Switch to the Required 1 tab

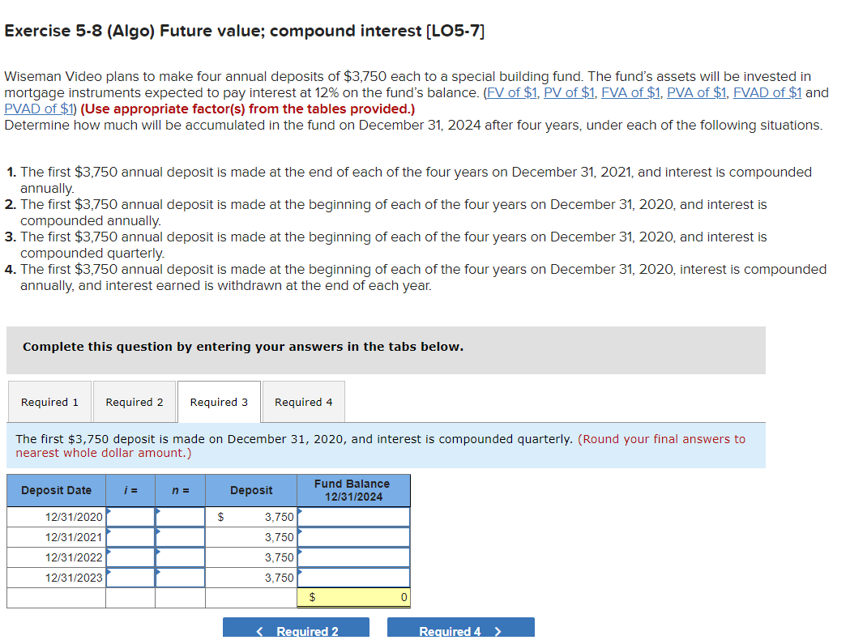(50, 402)
